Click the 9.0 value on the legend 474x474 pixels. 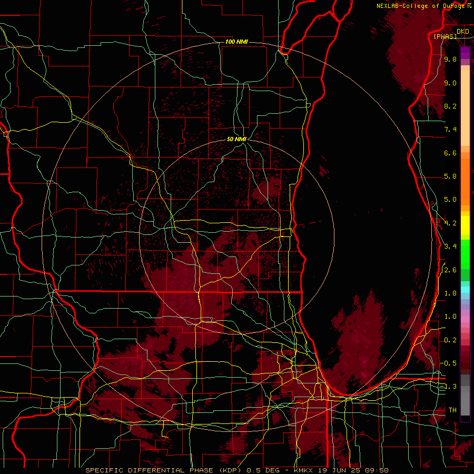(x=450, y=83)
